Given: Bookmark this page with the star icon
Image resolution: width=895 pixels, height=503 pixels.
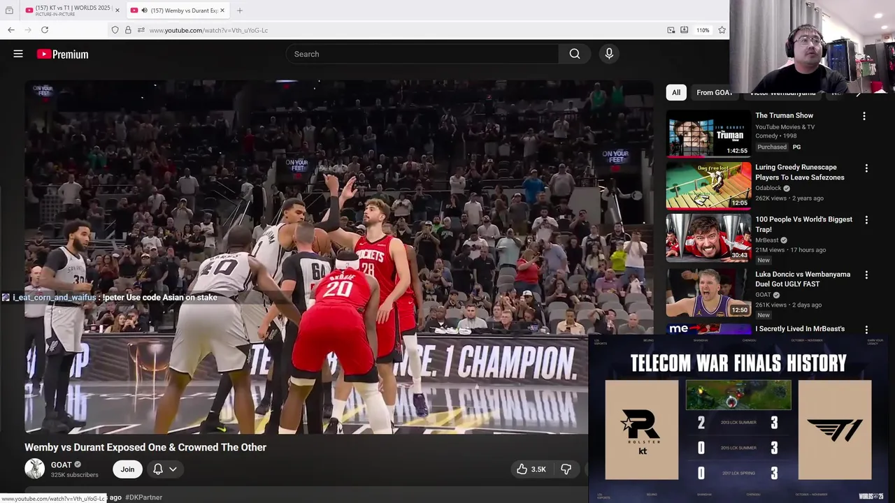Looking at the screenshot, I should pos(722,30).
